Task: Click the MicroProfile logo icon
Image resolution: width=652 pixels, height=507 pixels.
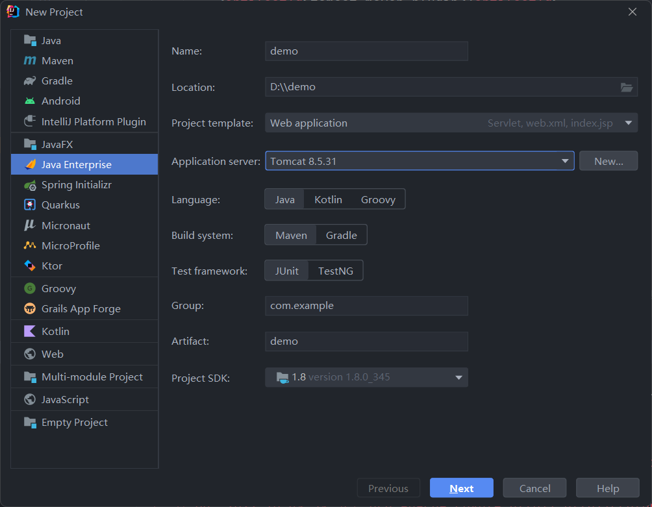Action: (x=30, y=245)
